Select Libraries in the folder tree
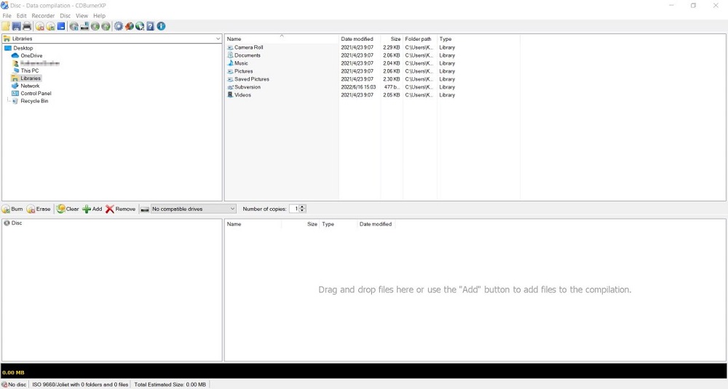728x389 pixels. click(26, 79)
